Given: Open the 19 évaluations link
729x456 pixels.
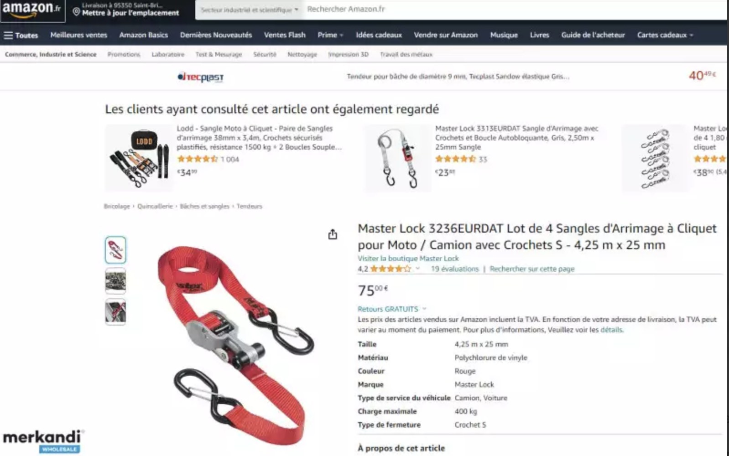Looking at the screenshot, I should 455,269.
